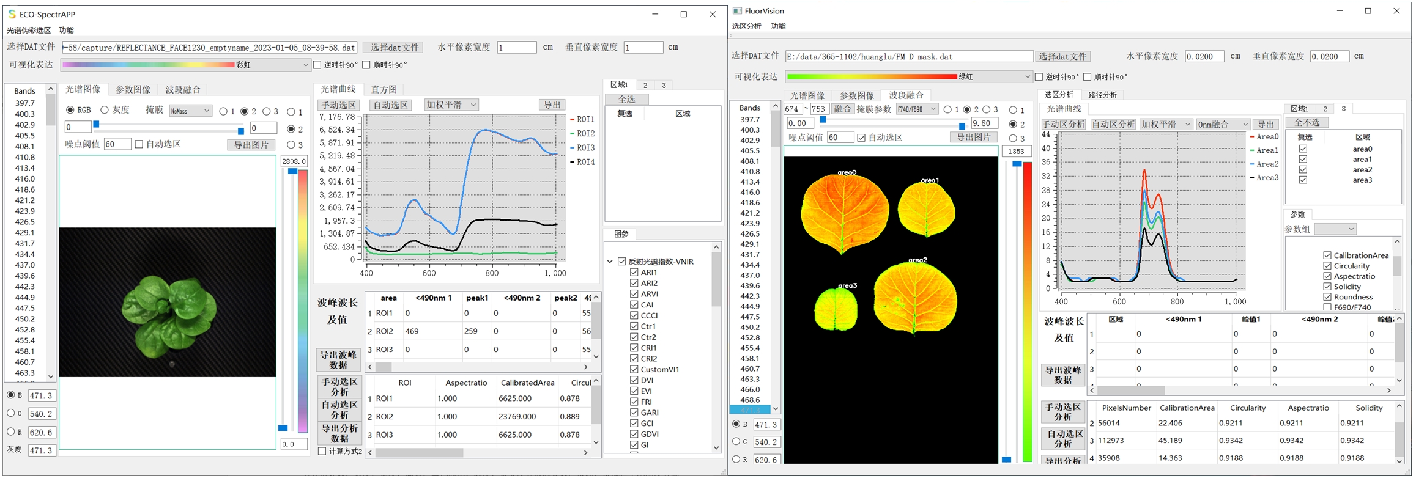The image size is (1416, 481).
Task: Open the F740/F690 mask parameter dropdown
Action: click(x=916, y=109)
